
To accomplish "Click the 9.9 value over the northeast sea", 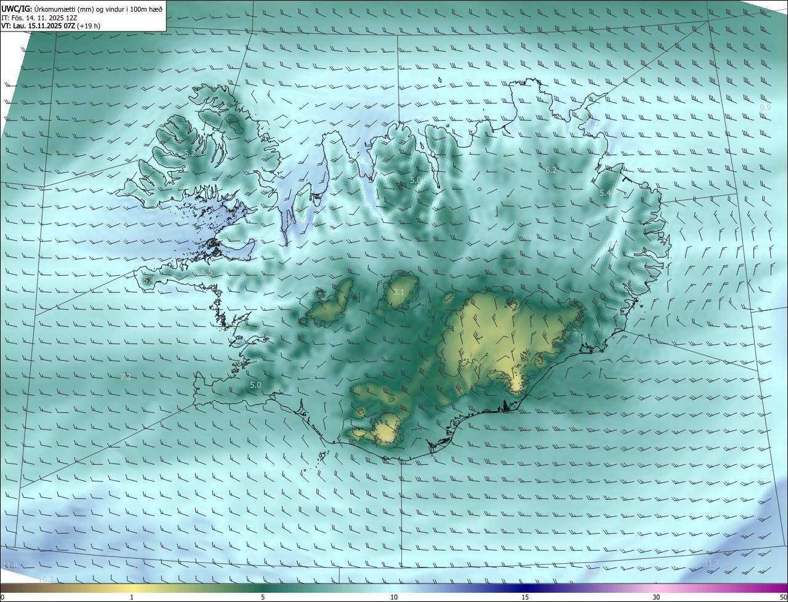I will click(x=765, y=107).
